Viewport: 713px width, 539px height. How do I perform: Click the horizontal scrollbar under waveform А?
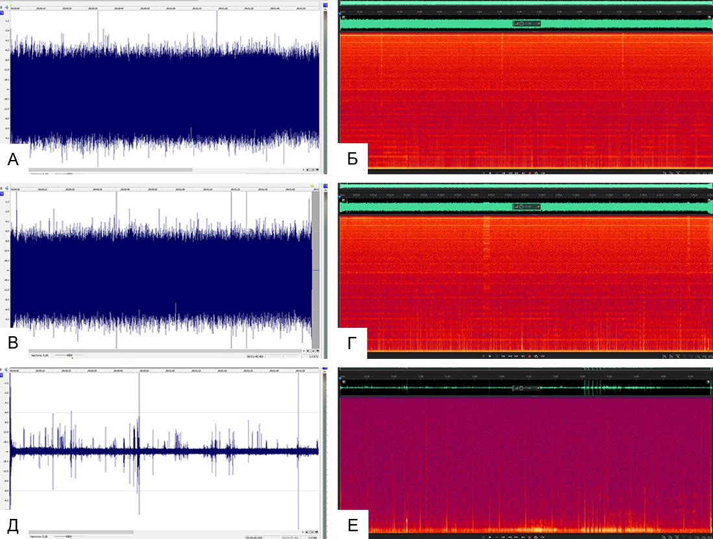coord(110,170)
